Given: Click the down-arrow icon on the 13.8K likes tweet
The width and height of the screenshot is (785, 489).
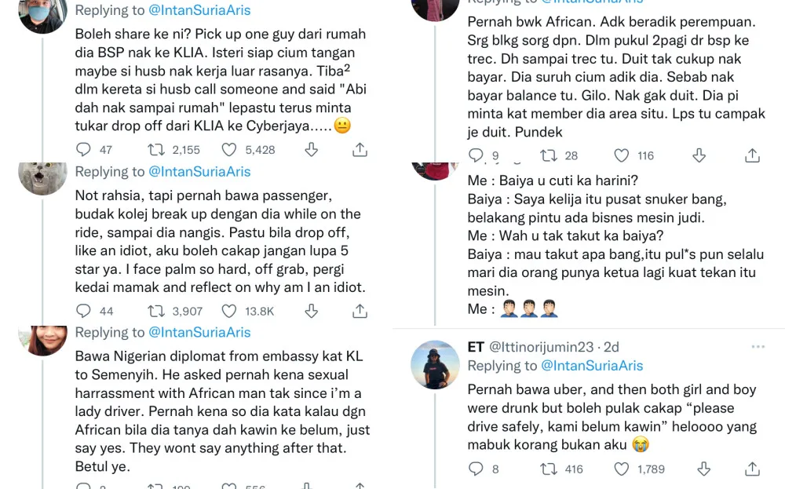Looking at the screenshot, I should (311, 311).
